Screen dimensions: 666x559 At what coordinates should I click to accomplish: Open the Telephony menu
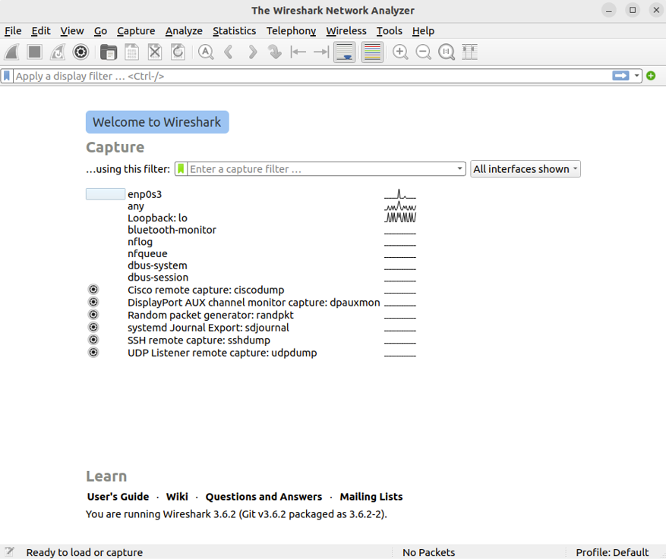pos(292,31)
